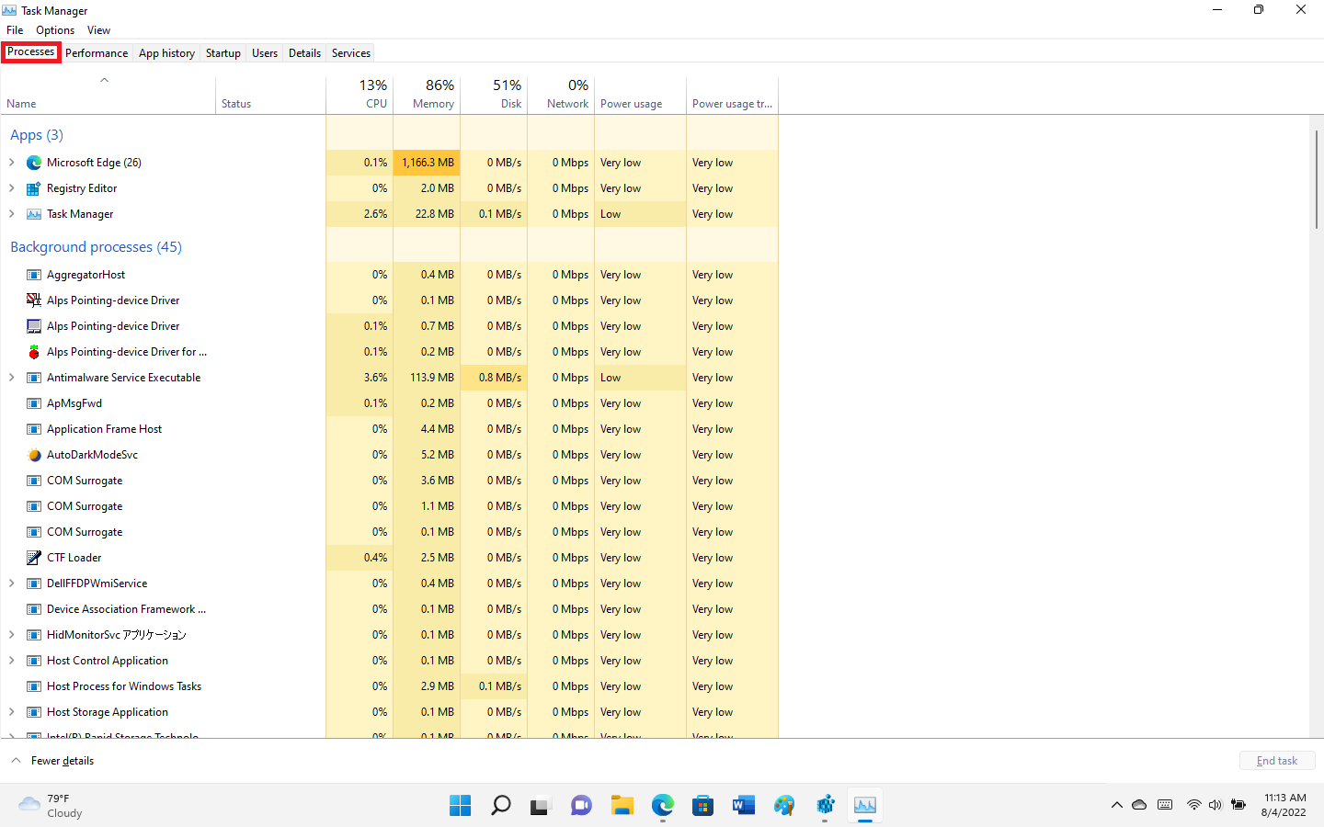Sort by the Status column header

[x=270, y=94]
